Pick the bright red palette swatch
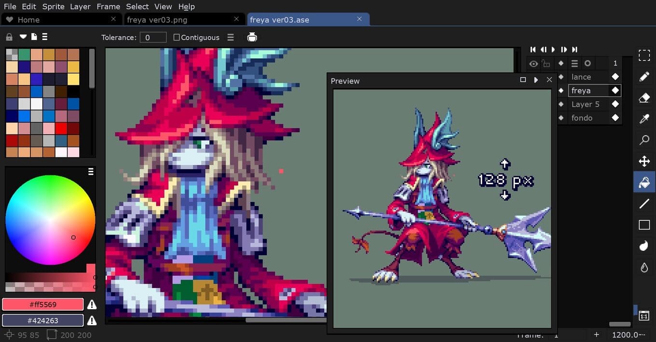Image resolution: width=656 pixels, height=342 pixels. click(61, 128)
